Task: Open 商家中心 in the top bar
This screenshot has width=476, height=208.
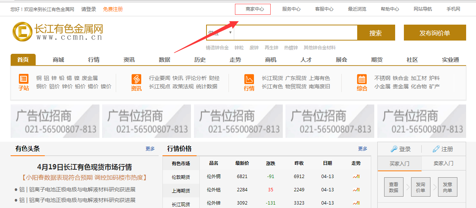Action: coord(255,9)
